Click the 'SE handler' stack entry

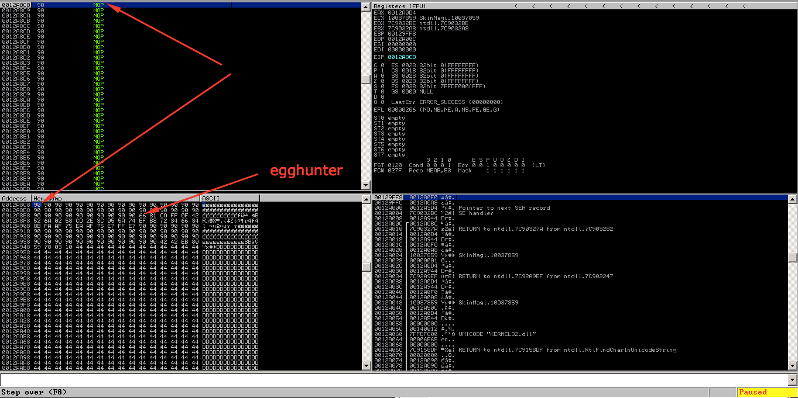477,213
